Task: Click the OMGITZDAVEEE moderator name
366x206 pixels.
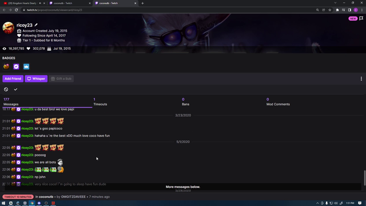Action: click(x=73, y=197)
